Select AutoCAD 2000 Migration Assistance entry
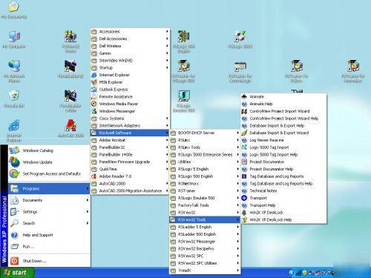Viewport: 371px width, 278px height. [130, 191]
